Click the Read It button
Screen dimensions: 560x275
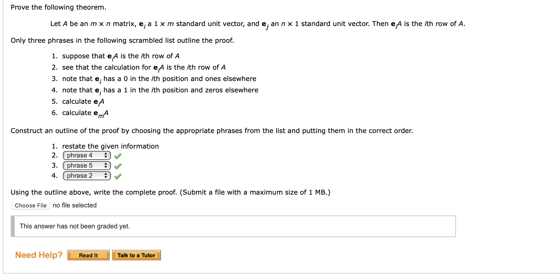pyautogui.click(x=88, y=255)
